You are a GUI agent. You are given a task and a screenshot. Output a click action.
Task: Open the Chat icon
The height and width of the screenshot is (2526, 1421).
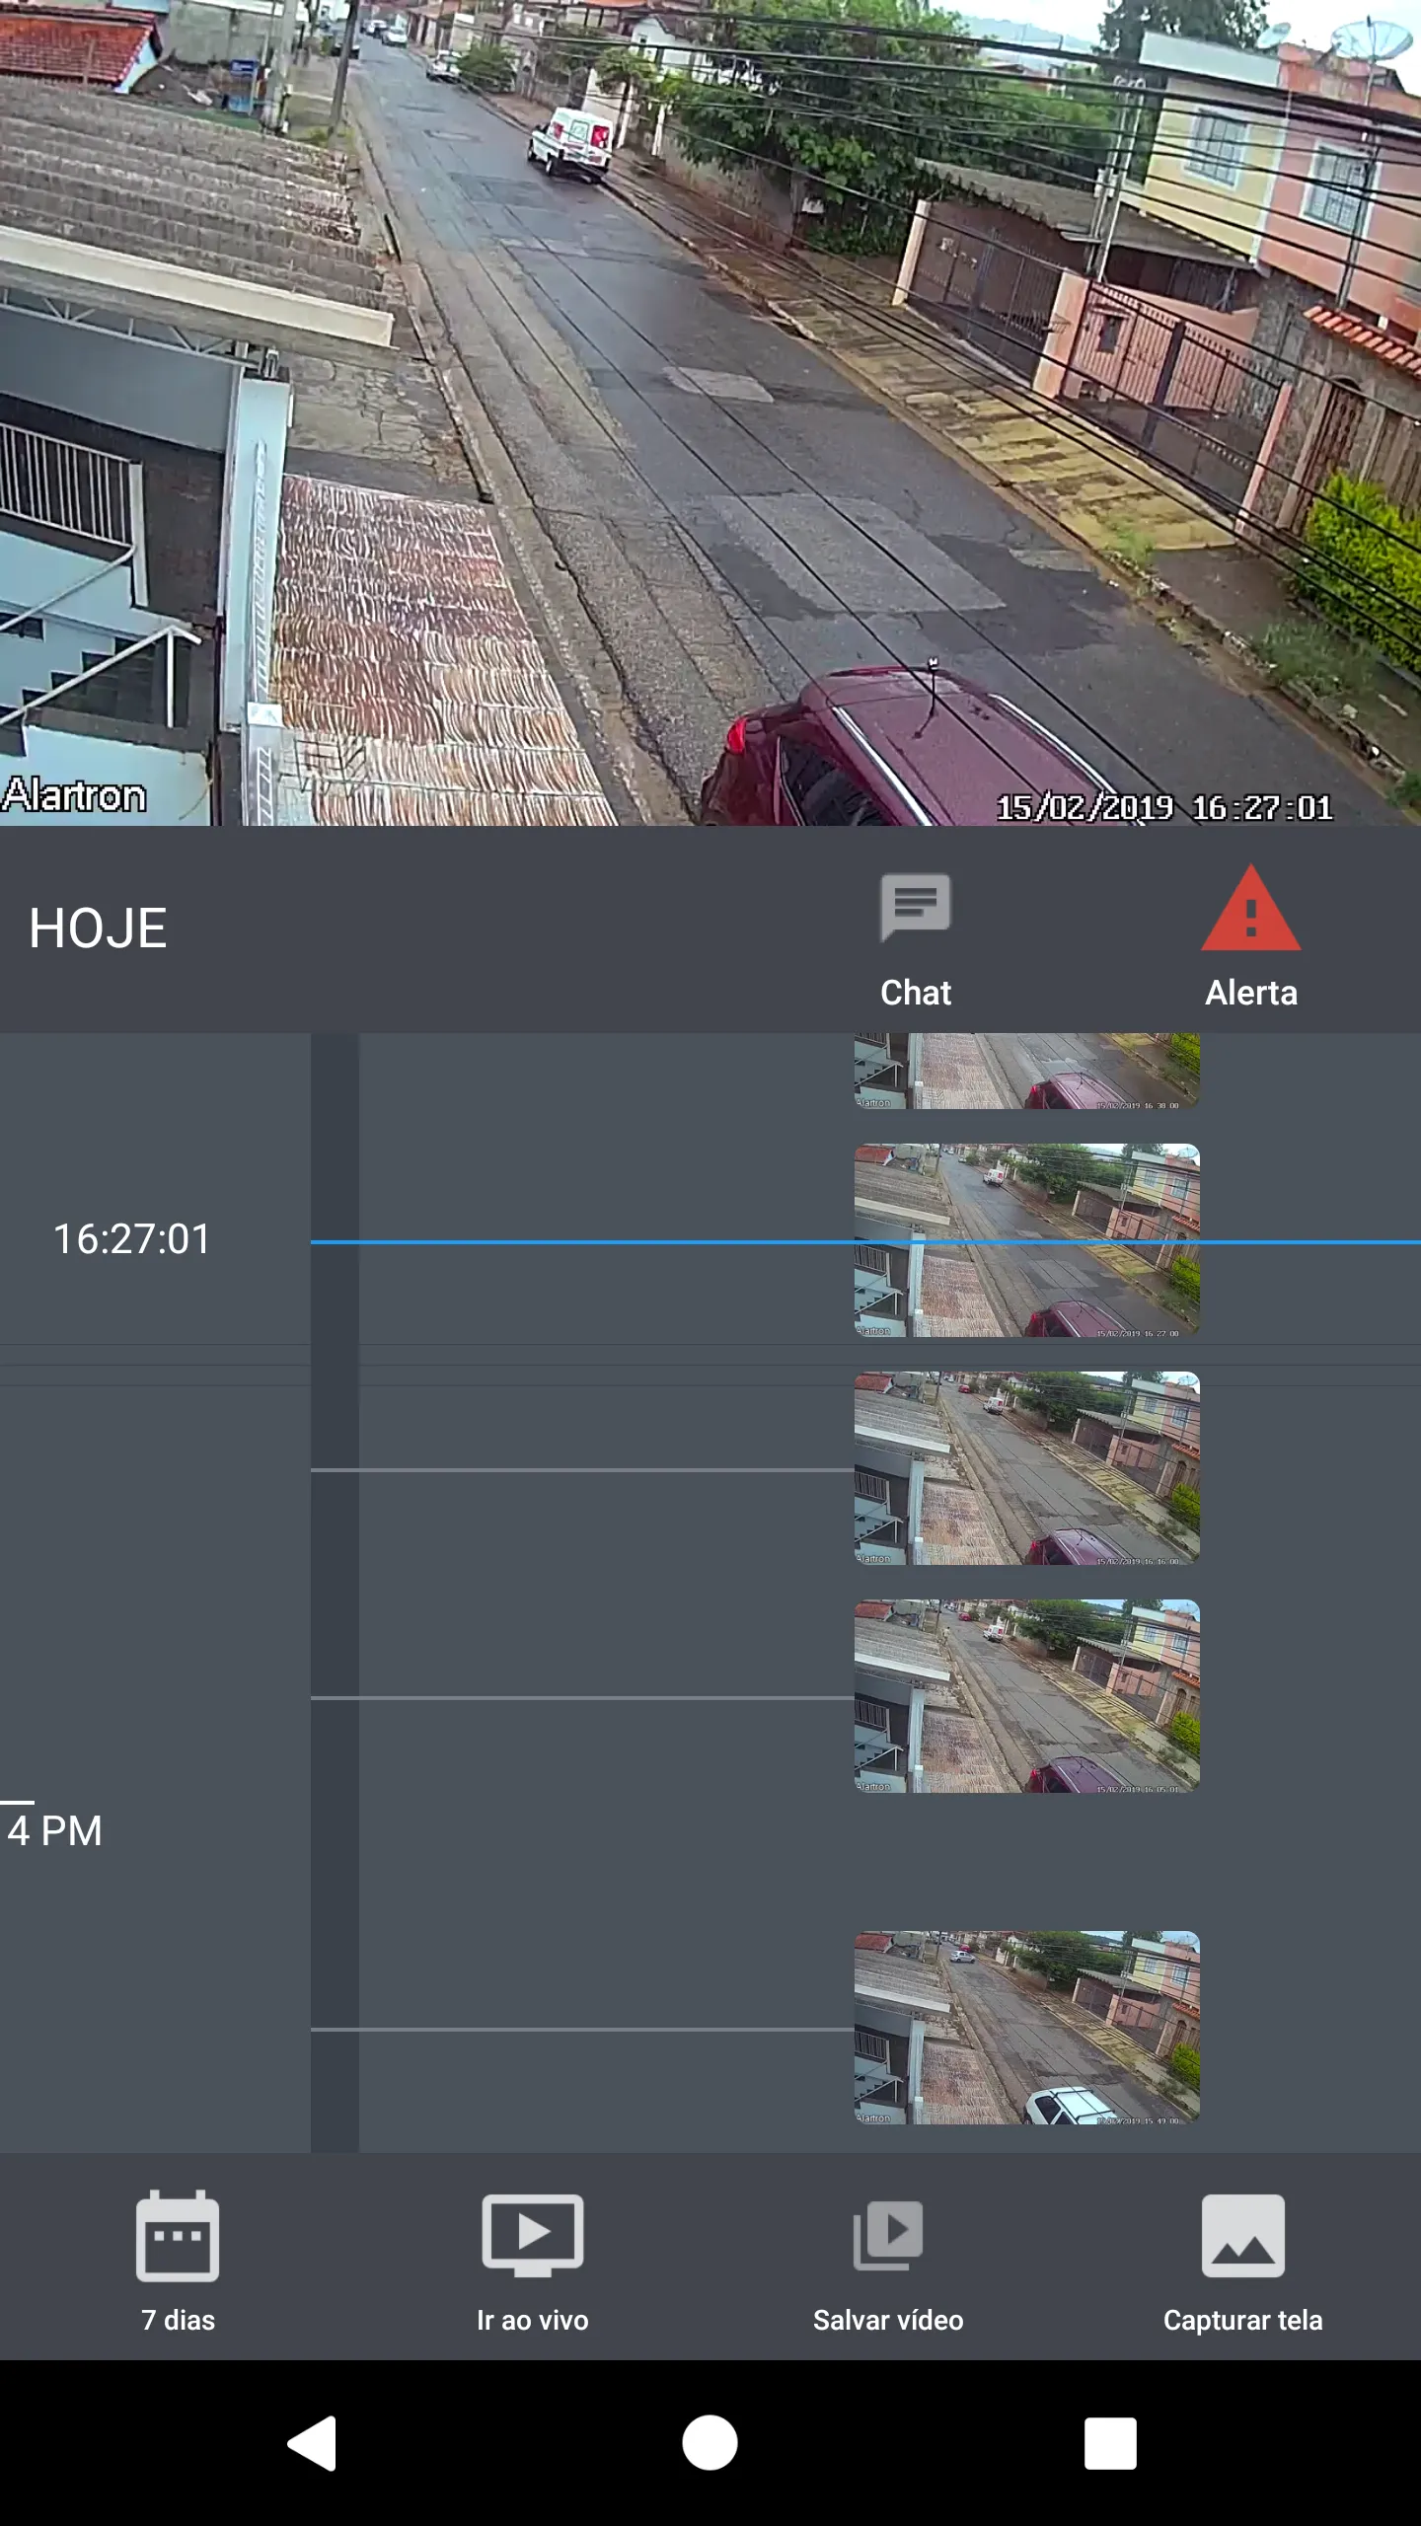[916, 907]
